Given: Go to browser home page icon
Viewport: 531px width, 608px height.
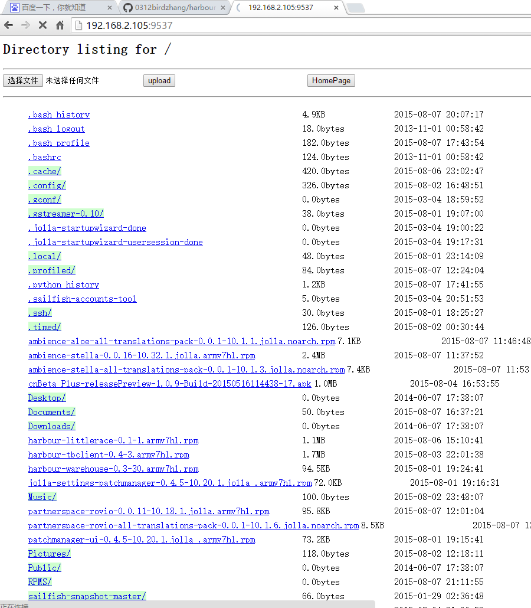Looking at the screenshot, I should (60, 25).
